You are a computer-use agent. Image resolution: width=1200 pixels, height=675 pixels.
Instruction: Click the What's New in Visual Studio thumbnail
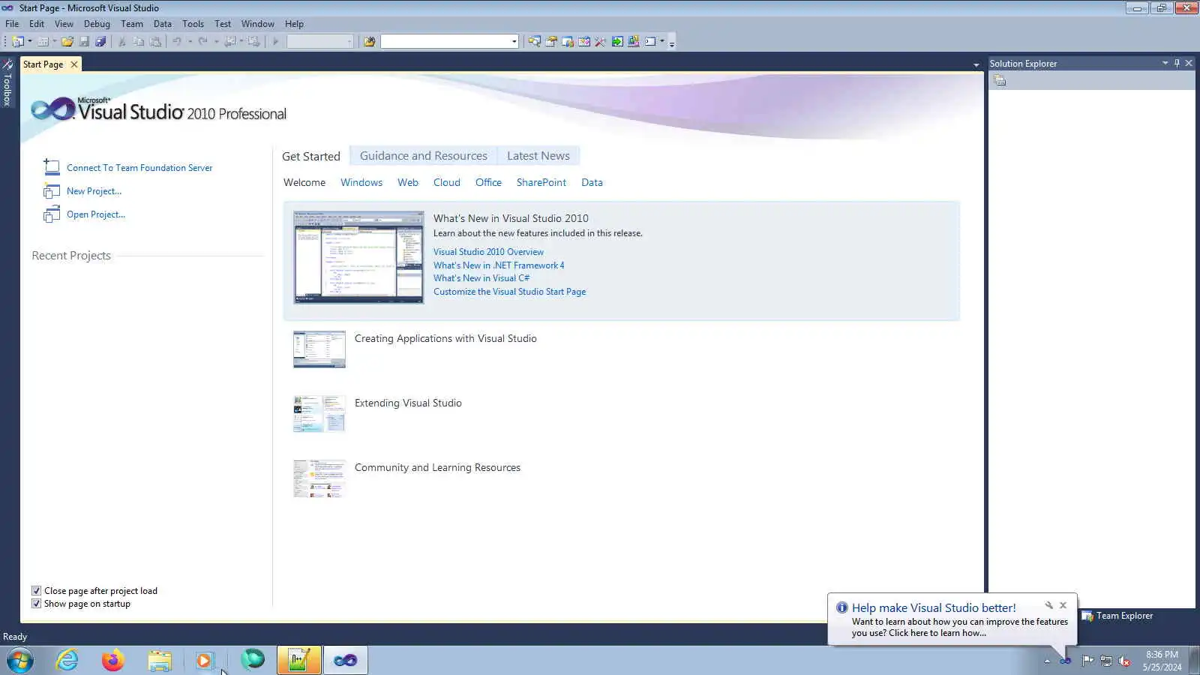pyautogui.click(x=358, y=257)
